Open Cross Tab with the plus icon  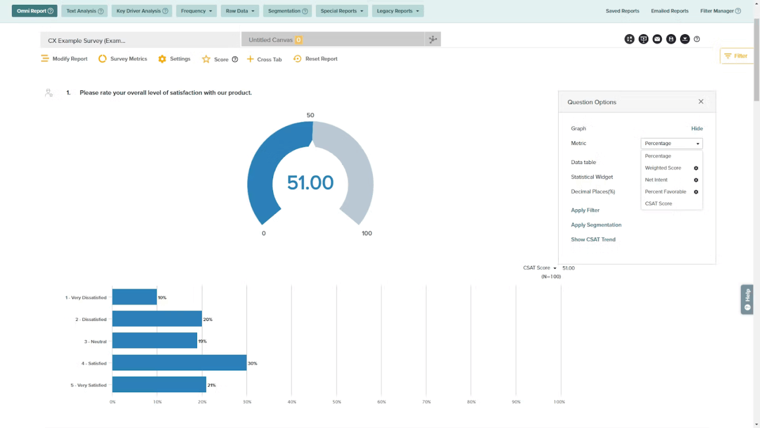250,59
